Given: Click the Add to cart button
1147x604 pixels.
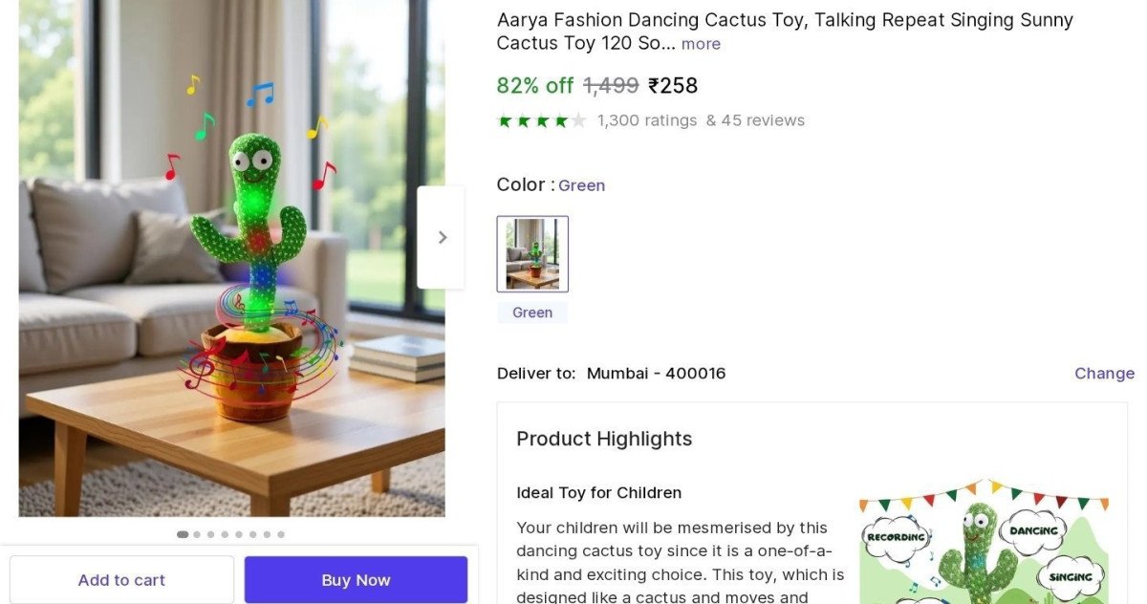Looking at the screenshot, I should (x=121, y=580).
